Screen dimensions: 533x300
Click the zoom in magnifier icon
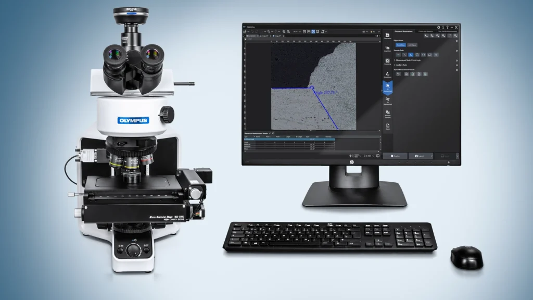coord(288,32)
